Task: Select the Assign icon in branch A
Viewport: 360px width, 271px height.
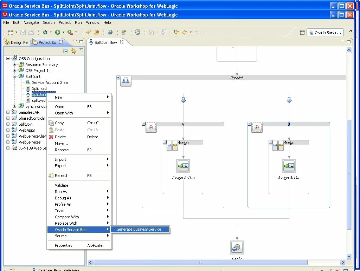Action: tap(172, 145)
